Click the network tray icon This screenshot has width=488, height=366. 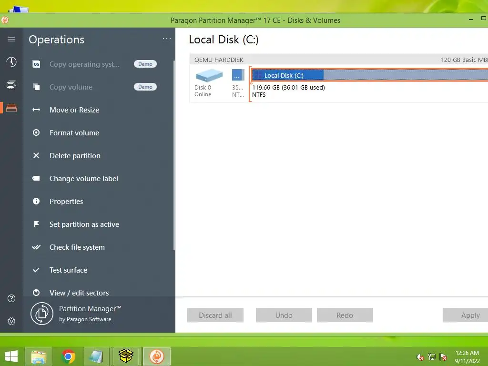(432, 357)
